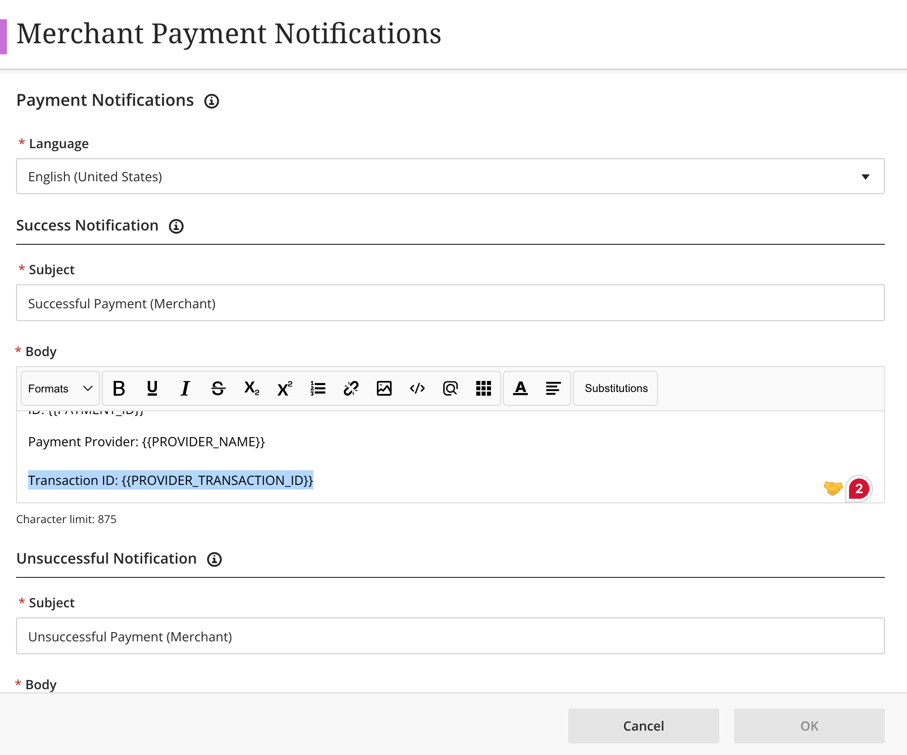Image resolution: width=907 pixels, height=755 pixels.
Task: Click the red badge showing 2
Action: pyautogui.click(x=859, y=489)
